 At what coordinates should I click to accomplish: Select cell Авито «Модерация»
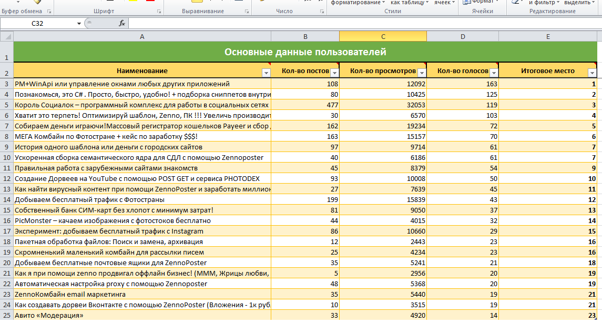(142, 315)
